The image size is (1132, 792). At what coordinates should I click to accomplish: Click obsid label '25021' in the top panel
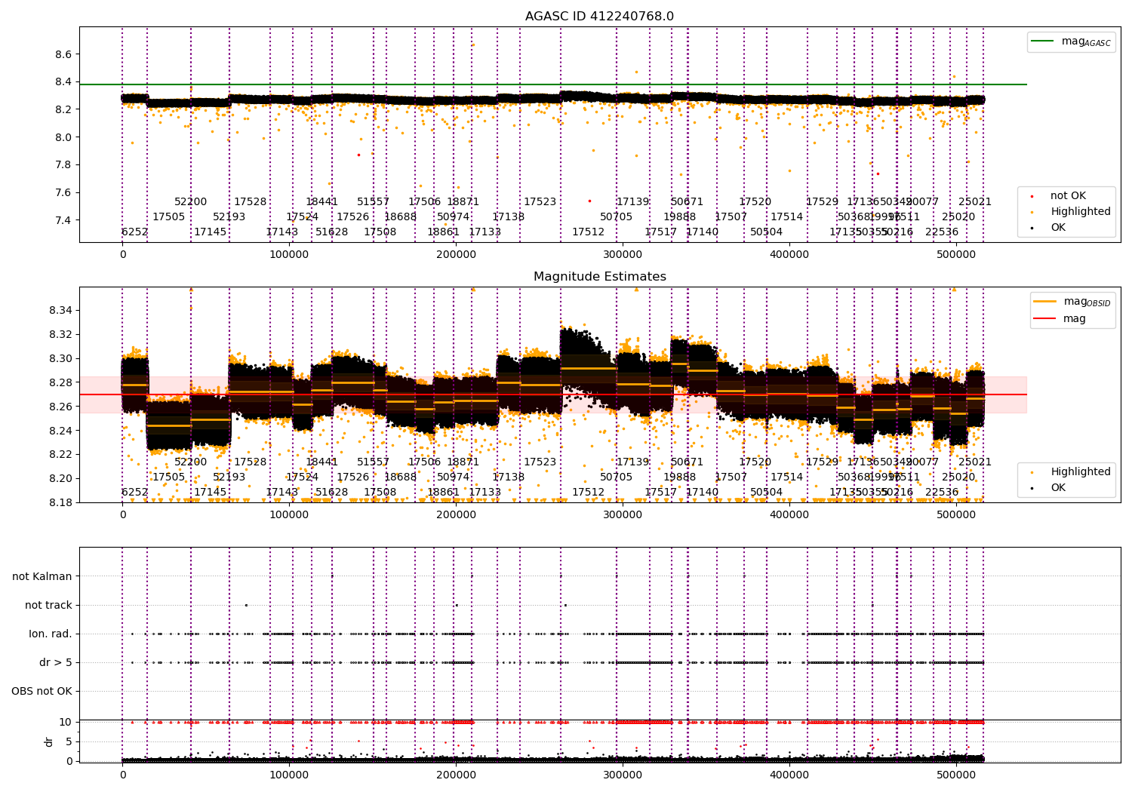pos(975,201)
